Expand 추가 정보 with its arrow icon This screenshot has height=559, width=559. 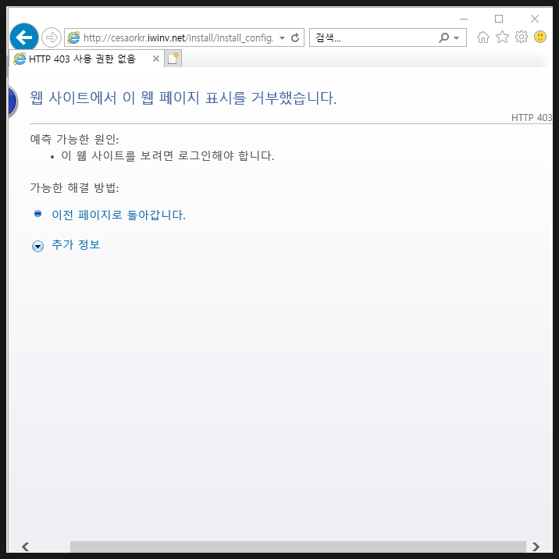point(37,246)
